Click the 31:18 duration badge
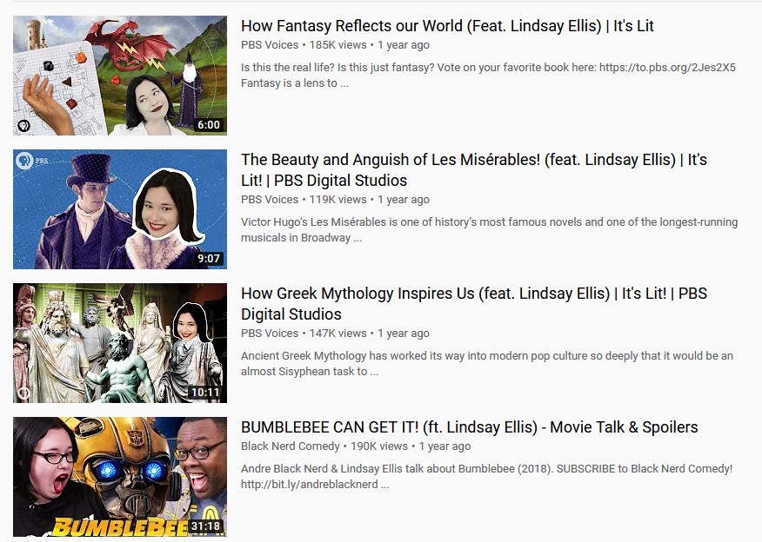762x542 pixels. 205,526
